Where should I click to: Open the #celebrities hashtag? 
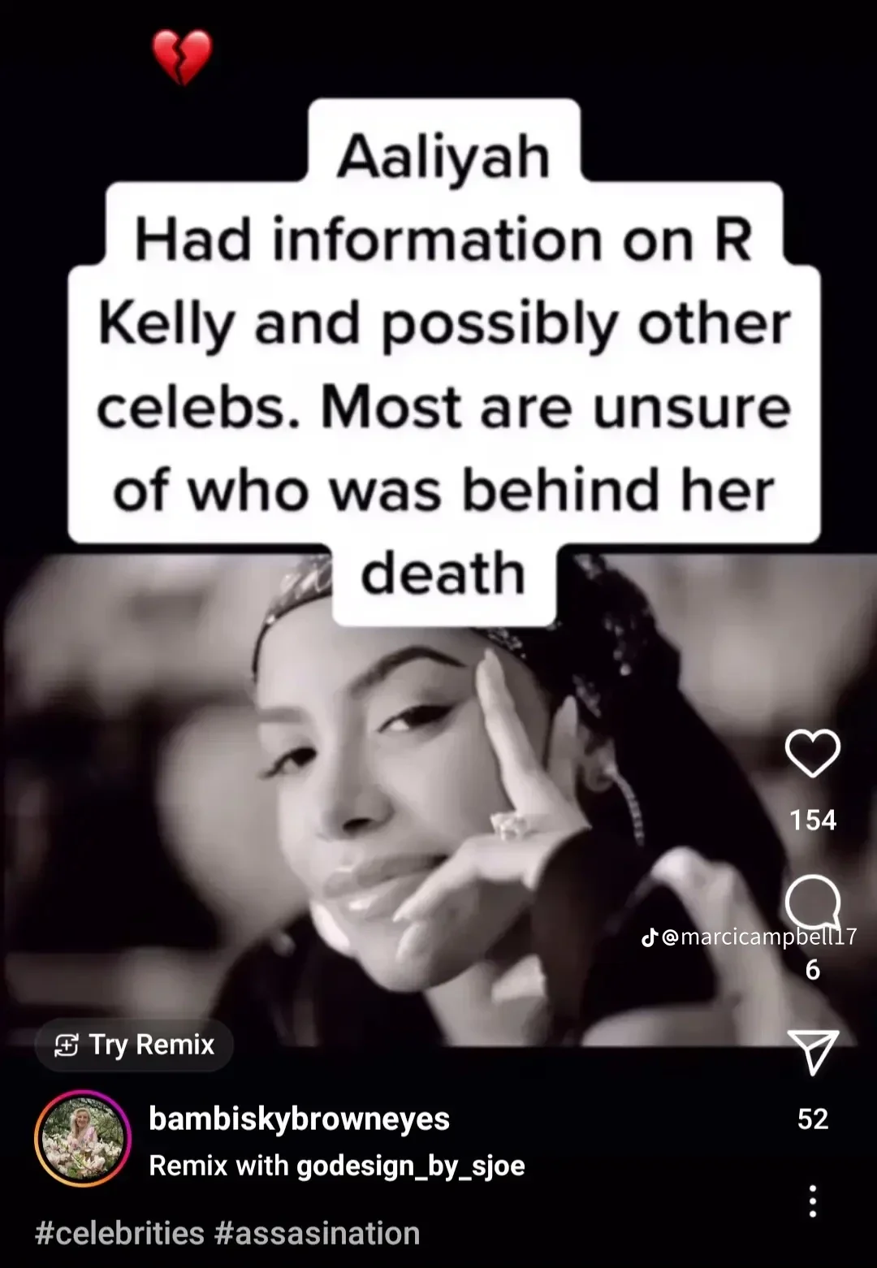[119, 1233]
